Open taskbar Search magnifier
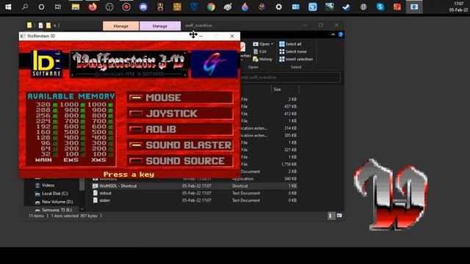 25,7
